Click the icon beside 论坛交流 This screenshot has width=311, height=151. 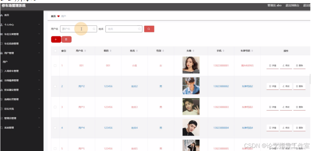pyautogui.click(x=1, y=109)
